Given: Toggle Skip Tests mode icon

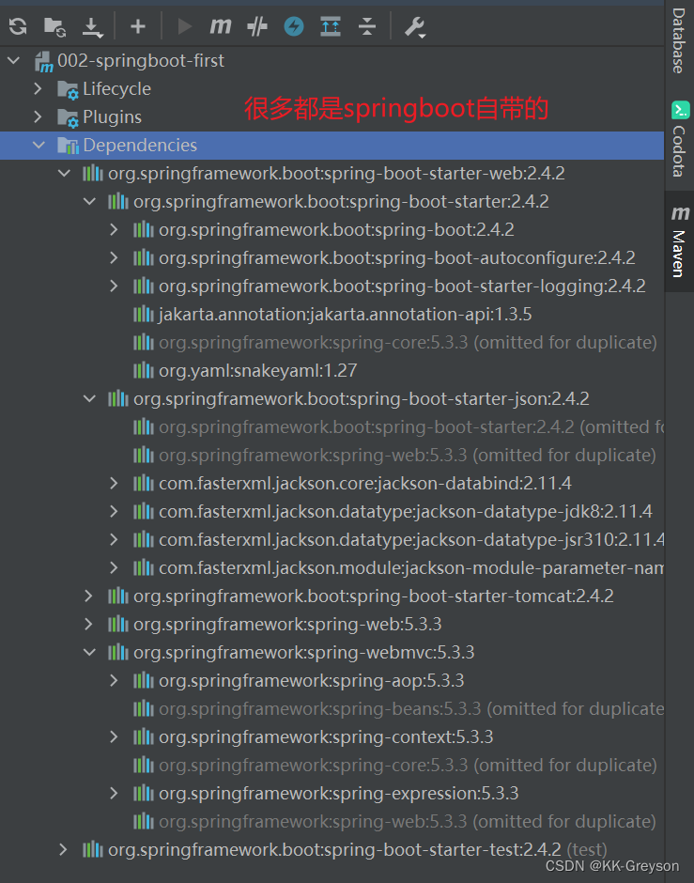Looking at the screenshot, I should [x=257, y=26].
